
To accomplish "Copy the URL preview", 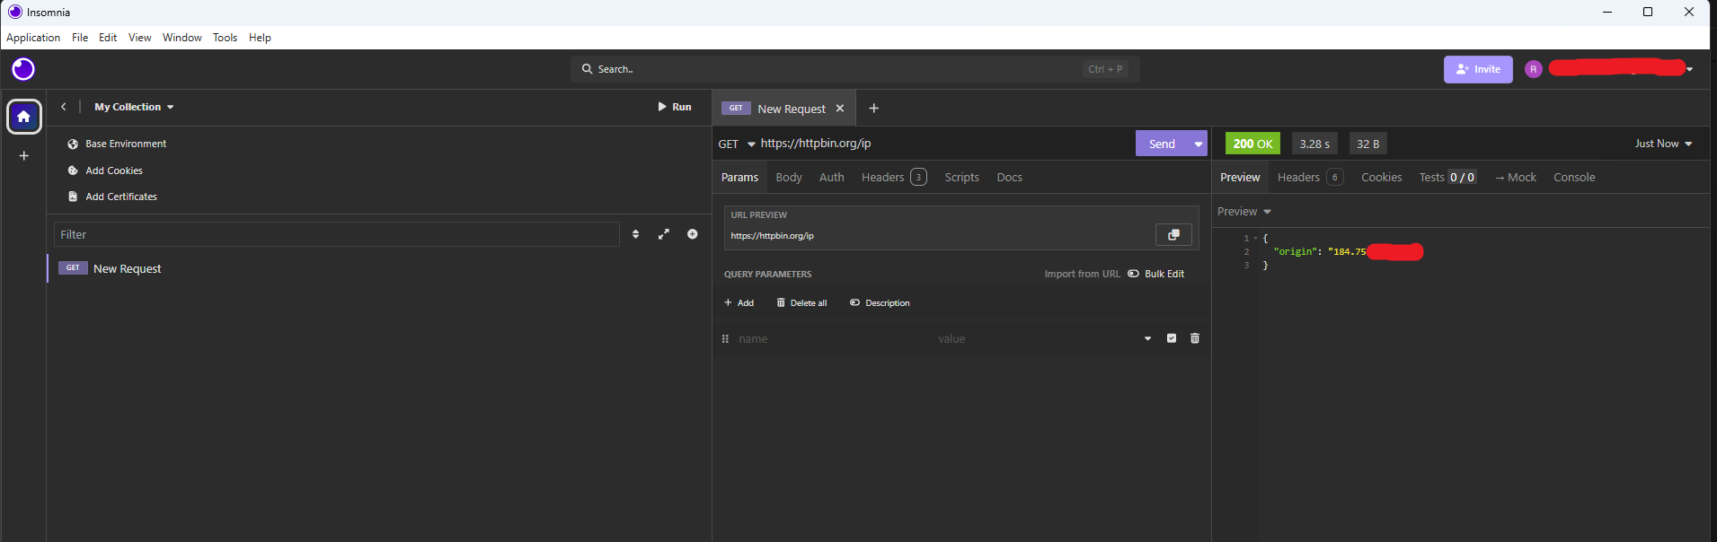I will 1173,234.
